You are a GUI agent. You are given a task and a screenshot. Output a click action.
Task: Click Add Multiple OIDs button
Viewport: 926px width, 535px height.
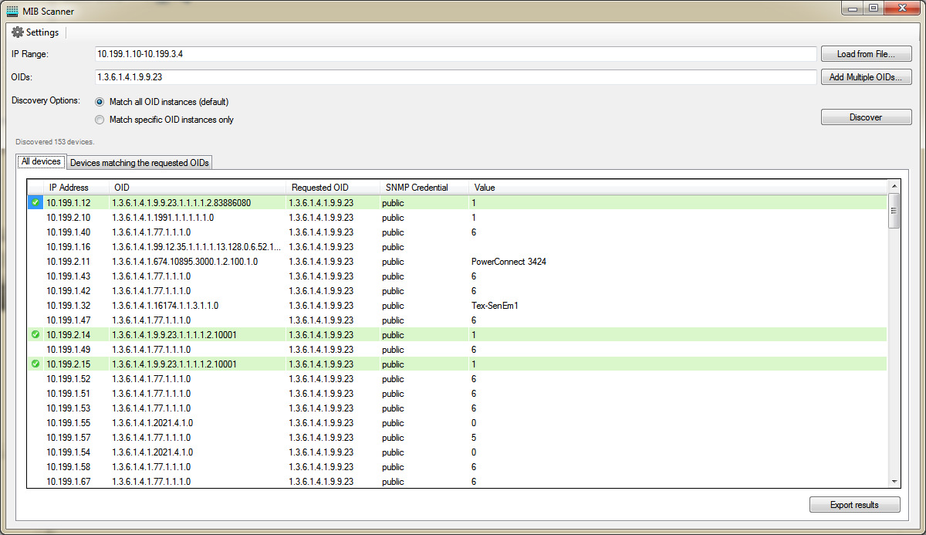click(866, 77)
